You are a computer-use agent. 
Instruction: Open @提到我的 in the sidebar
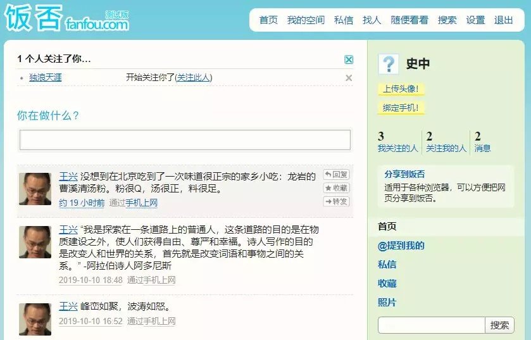401,246
